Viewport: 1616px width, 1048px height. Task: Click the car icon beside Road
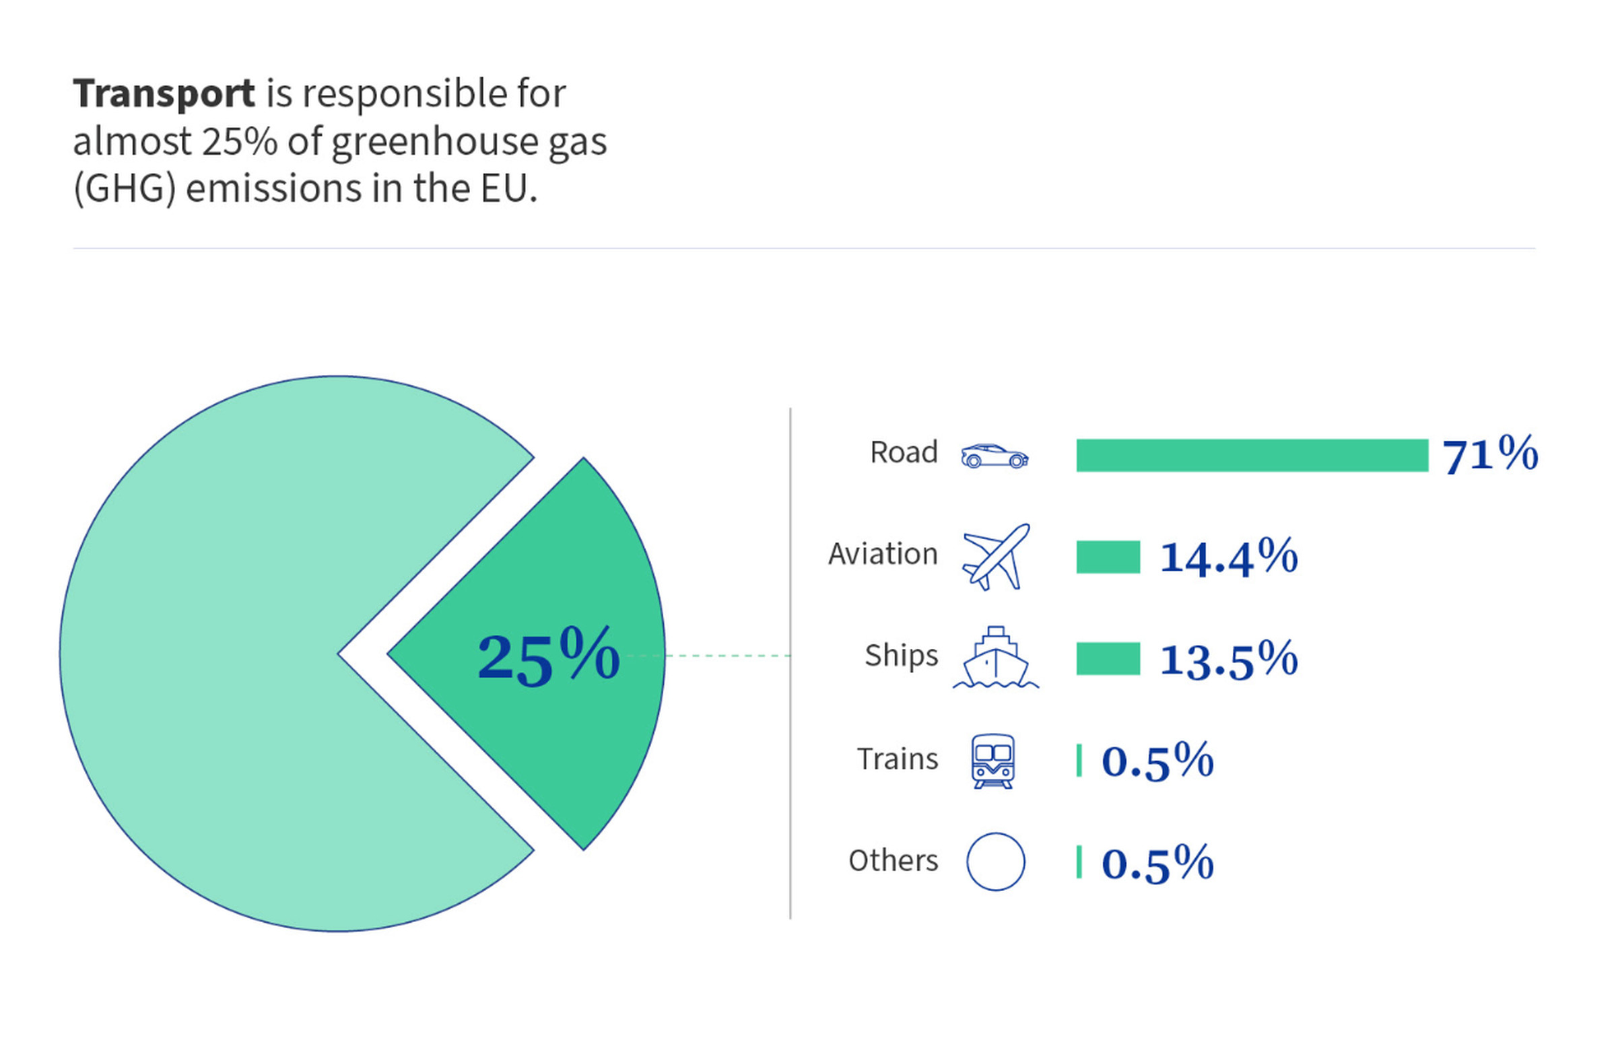click(x=994, y=456)
